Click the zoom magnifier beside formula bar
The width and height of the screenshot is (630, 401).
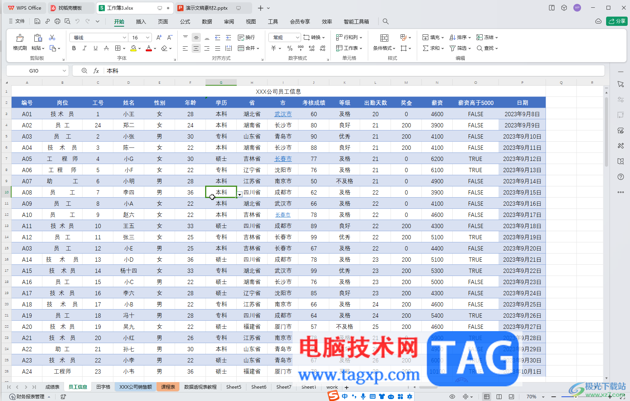(x=84, y=71)
